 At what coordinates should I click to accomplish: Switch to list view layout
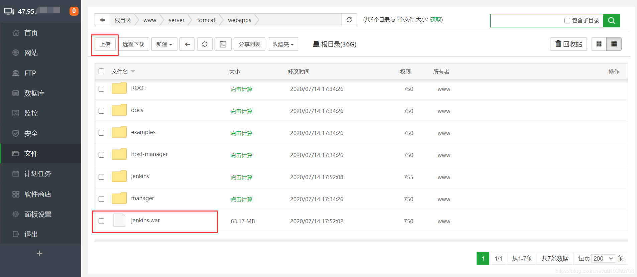[x=614, y=44]
